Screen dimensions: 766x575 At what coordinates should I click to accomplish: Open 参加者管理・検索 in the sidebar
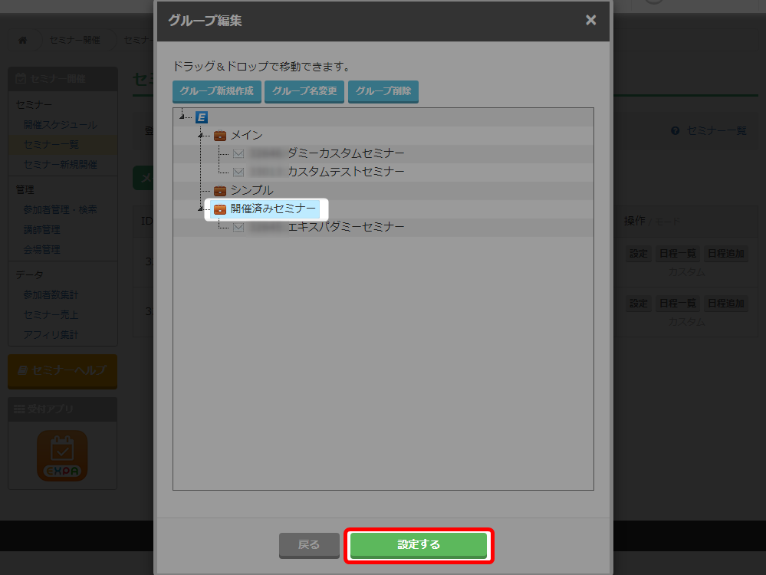[60, 209]
